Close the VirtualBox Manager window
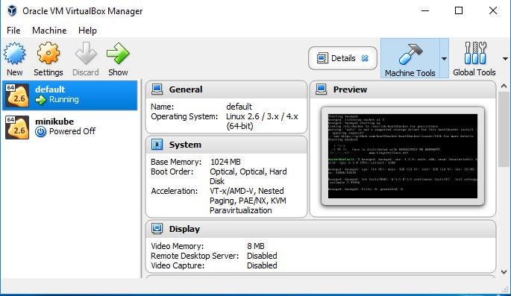This screenshot has height=296, width=511. tap(493, 10)
